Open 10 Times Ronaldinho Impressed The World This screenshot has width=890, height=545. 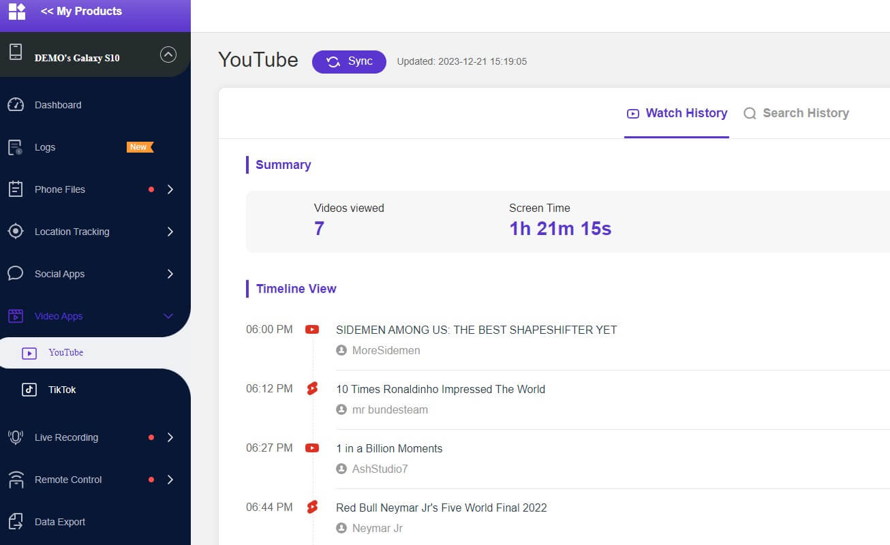pyautogui.click(x=440, y=389)
